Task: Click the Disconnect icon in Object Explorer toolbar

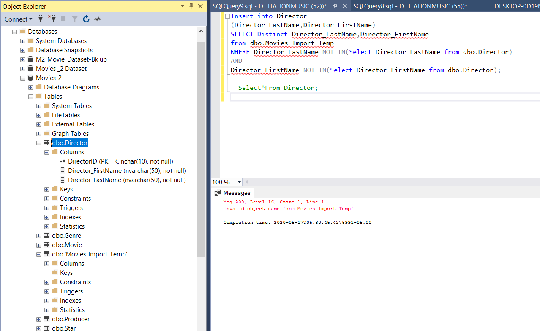Action: pos(52,19)
